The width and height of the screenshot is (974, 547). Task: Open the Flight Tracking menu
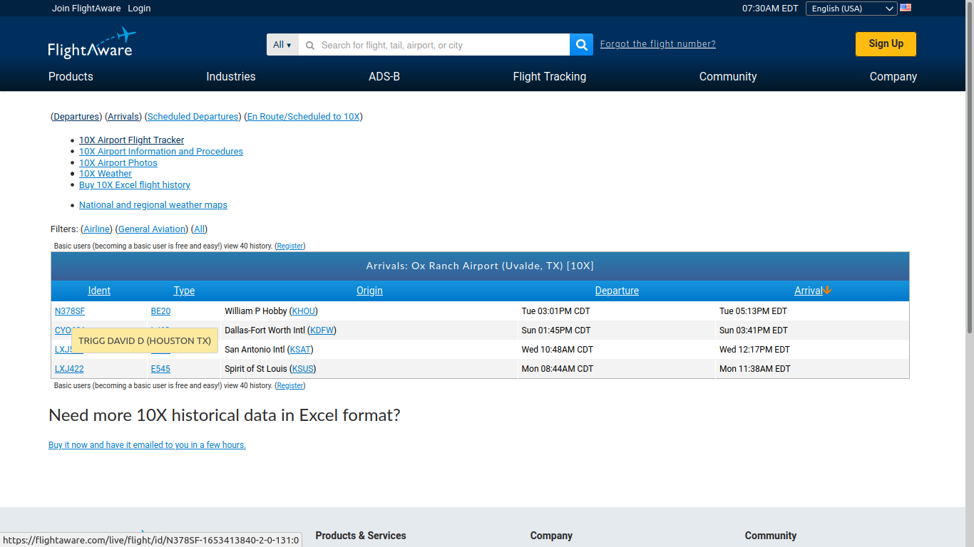[550, 76]
